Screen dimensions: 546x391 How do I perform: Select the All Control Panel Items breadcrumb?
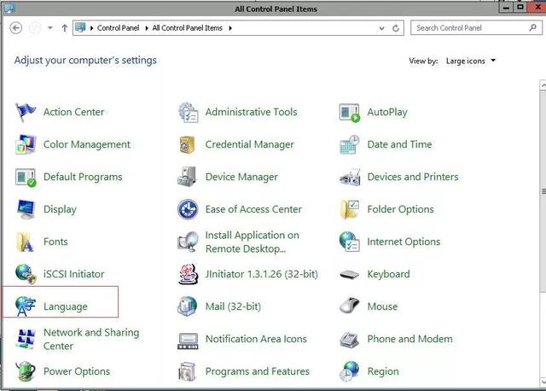[x=188, y=28]
